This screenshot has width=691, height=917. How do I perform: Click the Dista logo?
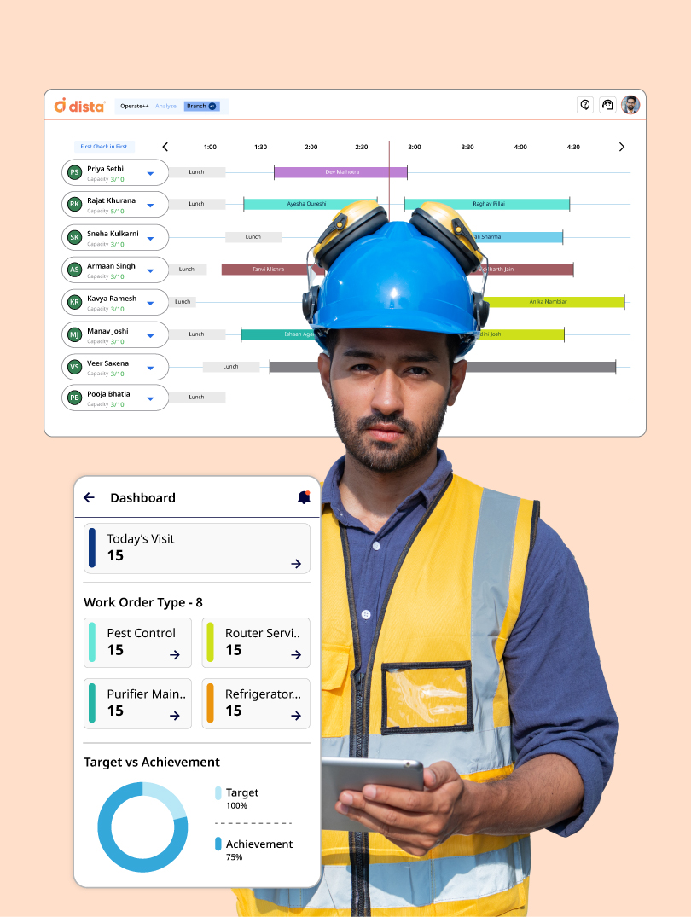[x=79, y=105]
